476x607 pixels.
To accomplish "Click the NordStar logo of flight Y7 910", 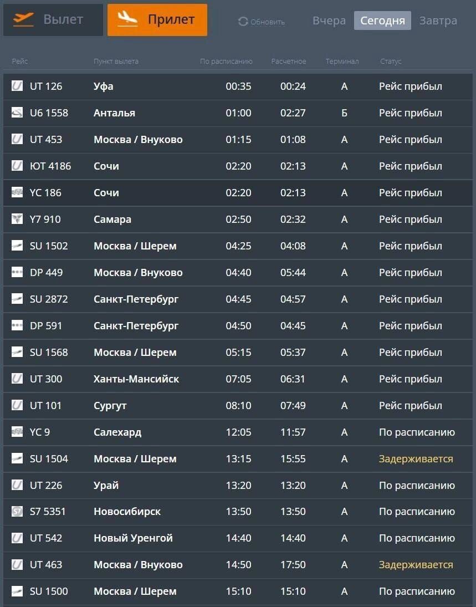I will (17, 219).
